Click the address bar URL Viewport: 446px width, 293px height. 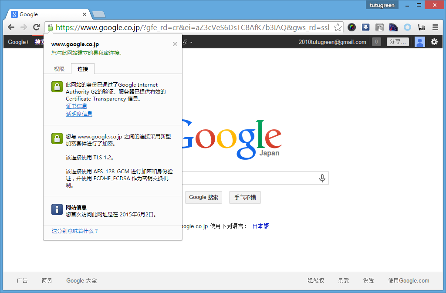click(x=193, y=27)
